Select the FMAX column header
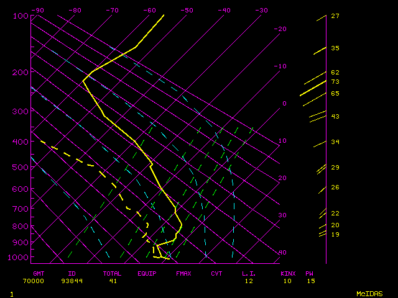This screenshot has height=298, width=398. [x=183, y=273]
